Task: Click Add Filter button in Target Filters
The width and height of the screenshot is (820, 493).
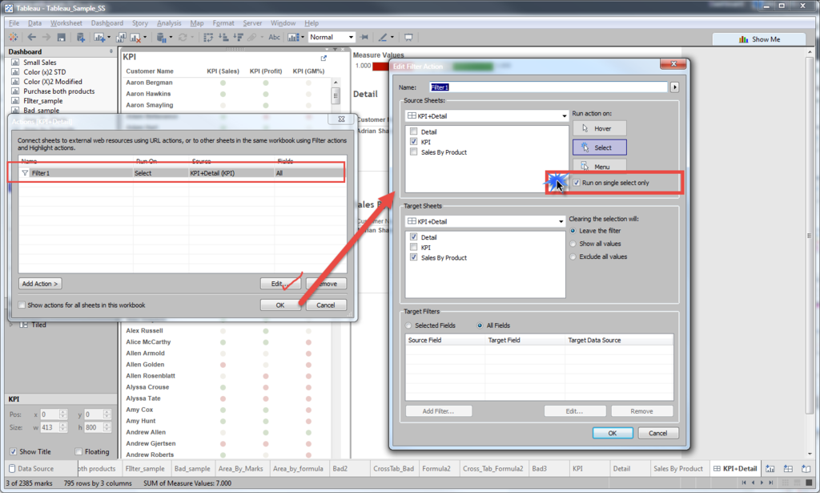Action: pos(438,411)
